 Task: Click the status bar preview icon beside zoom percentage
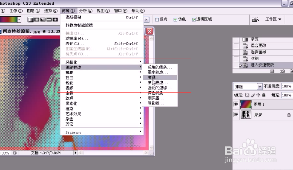click(x=15, y=153)
